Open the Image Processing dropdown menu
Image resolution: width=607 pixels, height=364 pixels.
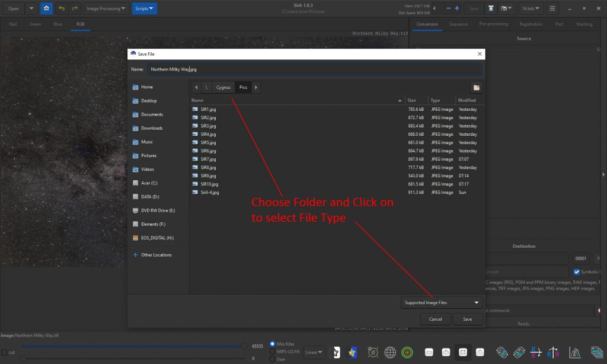pyautogui.click(x=106, y=8)
